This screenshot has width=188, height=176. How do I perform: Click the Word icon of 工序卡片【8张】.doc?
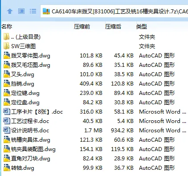pyautogui.click(x=7, y=111)
